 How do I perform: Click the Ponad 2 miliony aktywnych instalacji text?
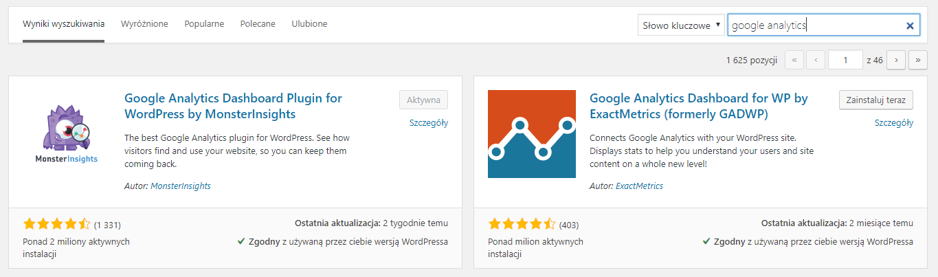(76, 247)
